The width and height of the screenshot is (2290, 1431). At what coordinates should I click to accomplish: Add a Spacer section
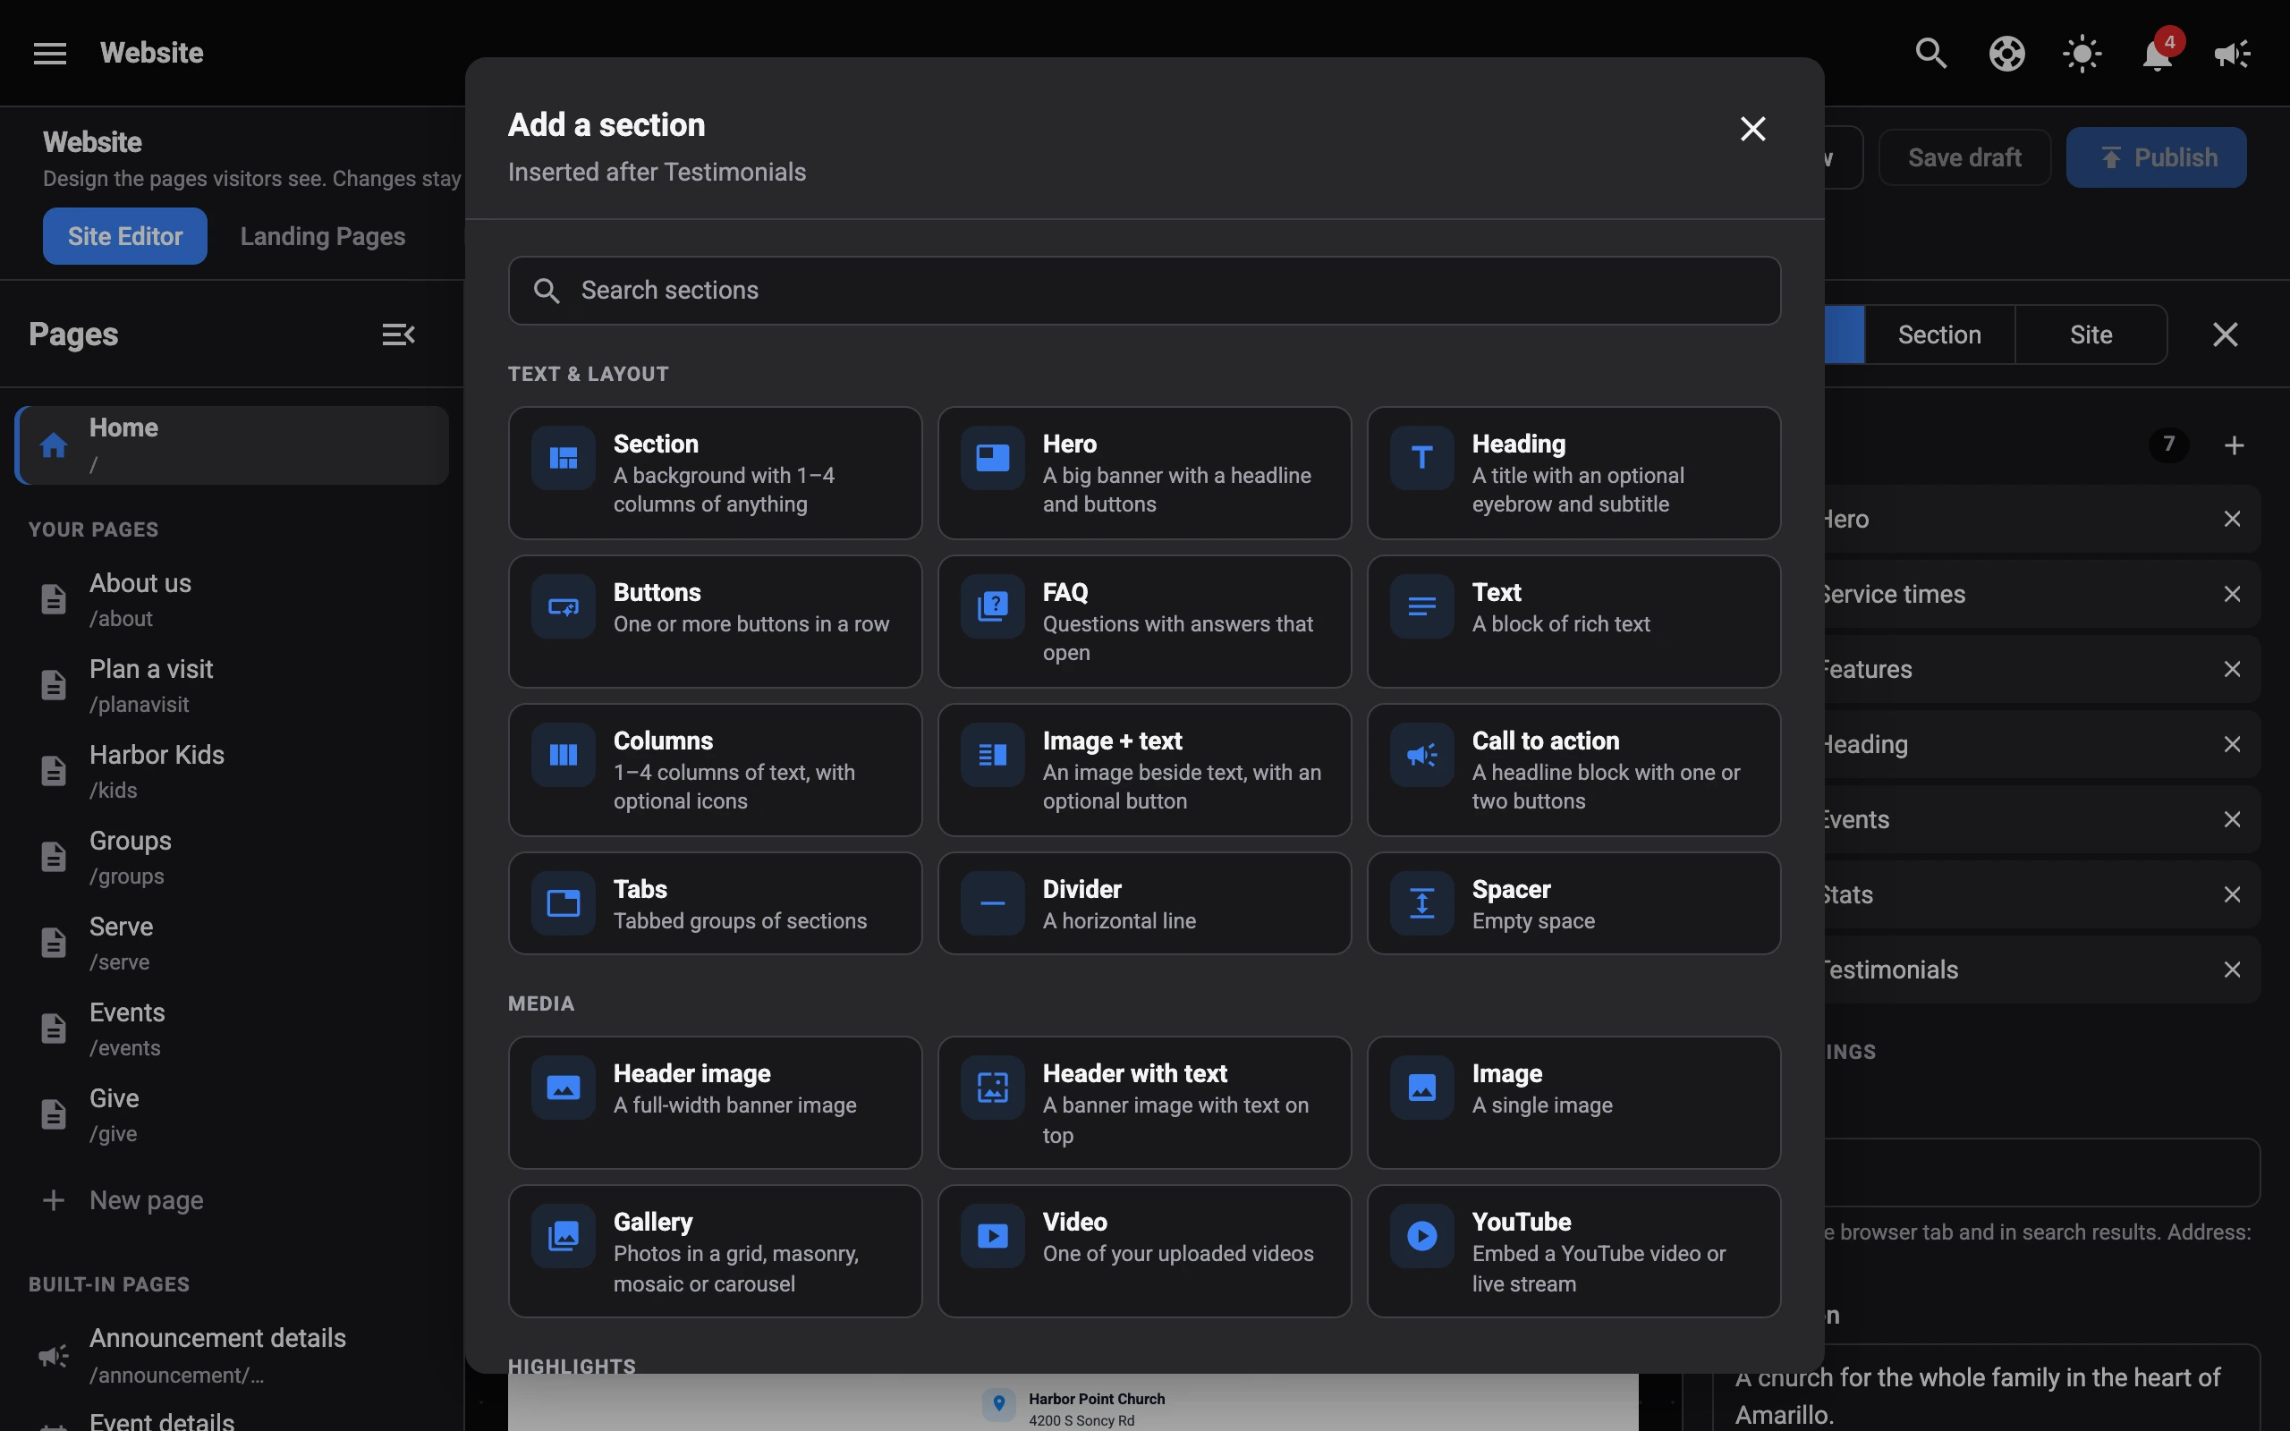pyautogui.click(x=1573, y=903)
